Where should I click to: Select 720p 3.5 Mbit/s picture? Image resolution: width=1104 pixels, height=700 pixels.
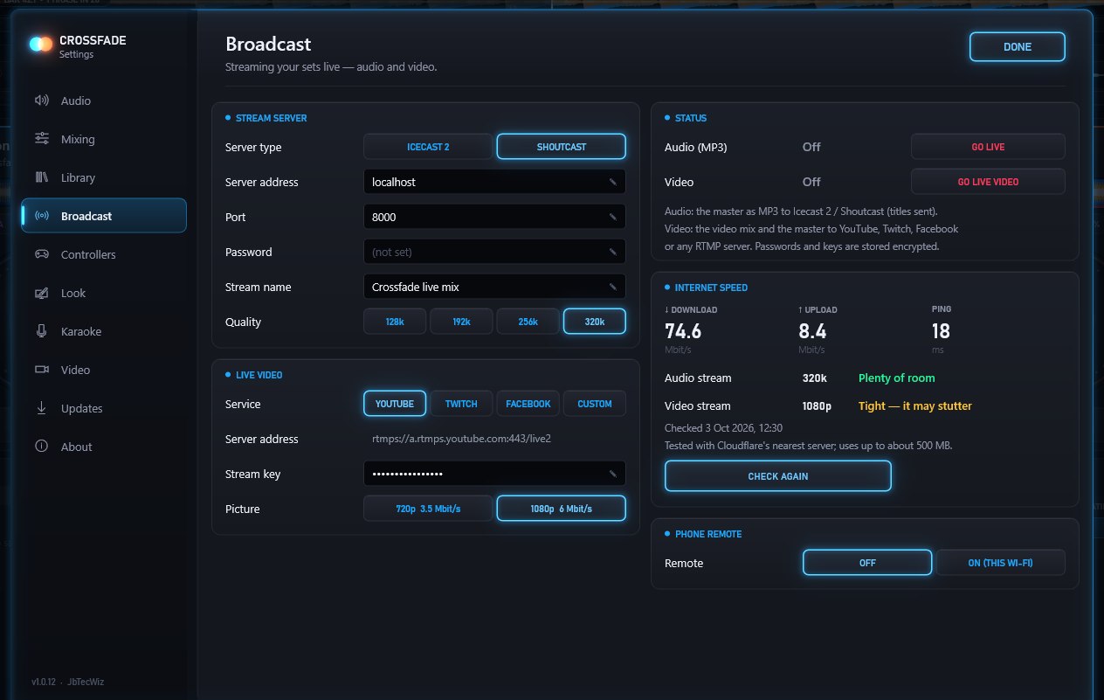[x=428, y=509]
